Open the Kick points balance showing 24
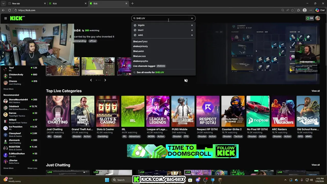 310,18
